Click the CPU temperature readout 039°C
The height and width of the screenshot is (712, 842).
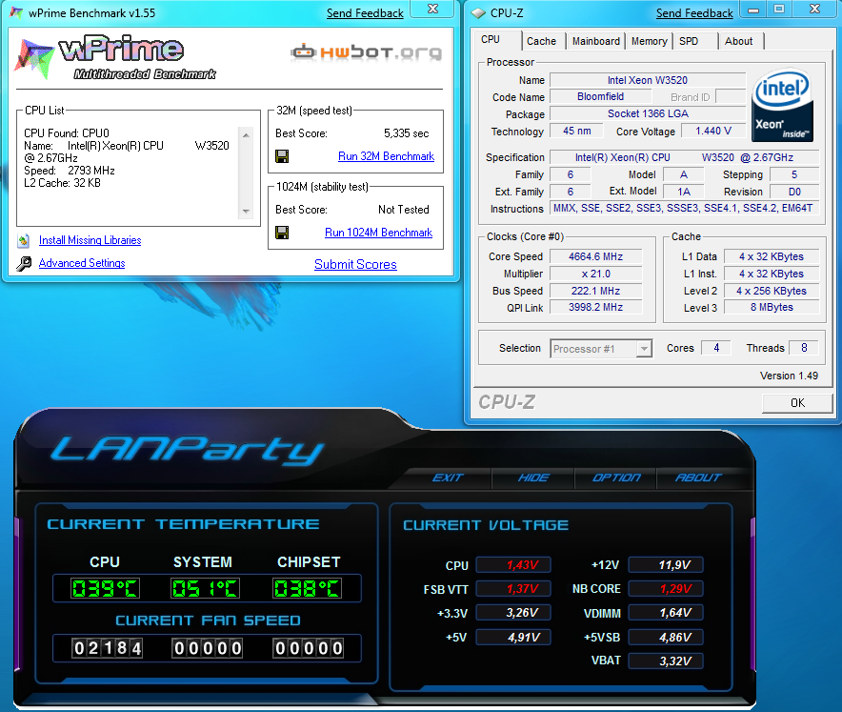(105, 588)
